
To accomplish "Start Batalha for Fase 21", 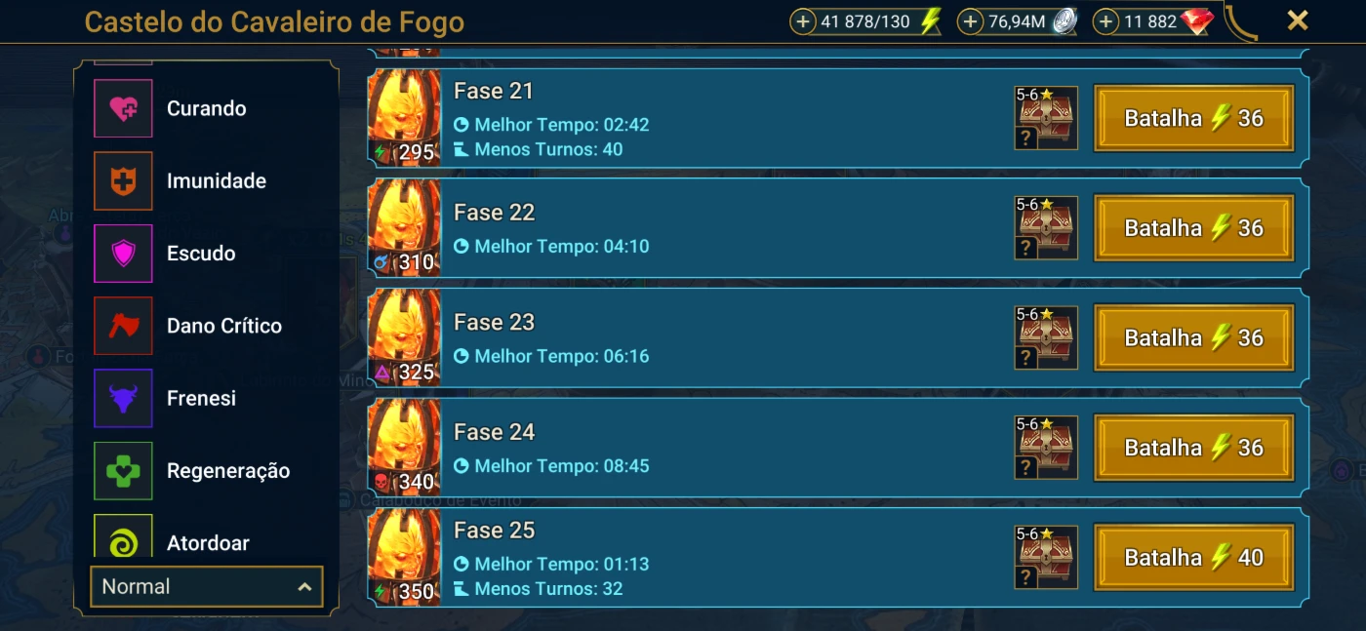I will [x=1194, y=118].
